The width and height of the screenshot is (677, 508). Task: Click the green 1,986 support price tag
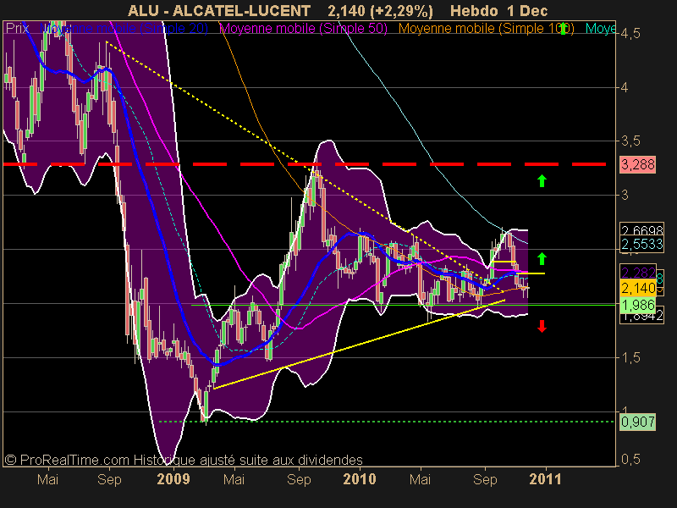(638, 306)
